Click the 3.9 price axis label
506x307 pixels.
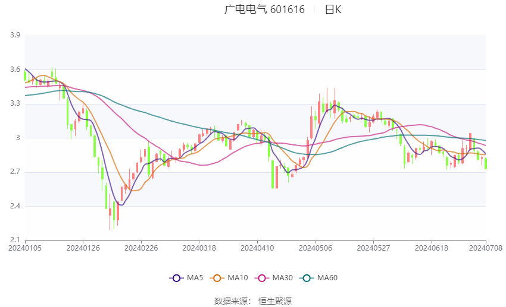tap(15, 35)
